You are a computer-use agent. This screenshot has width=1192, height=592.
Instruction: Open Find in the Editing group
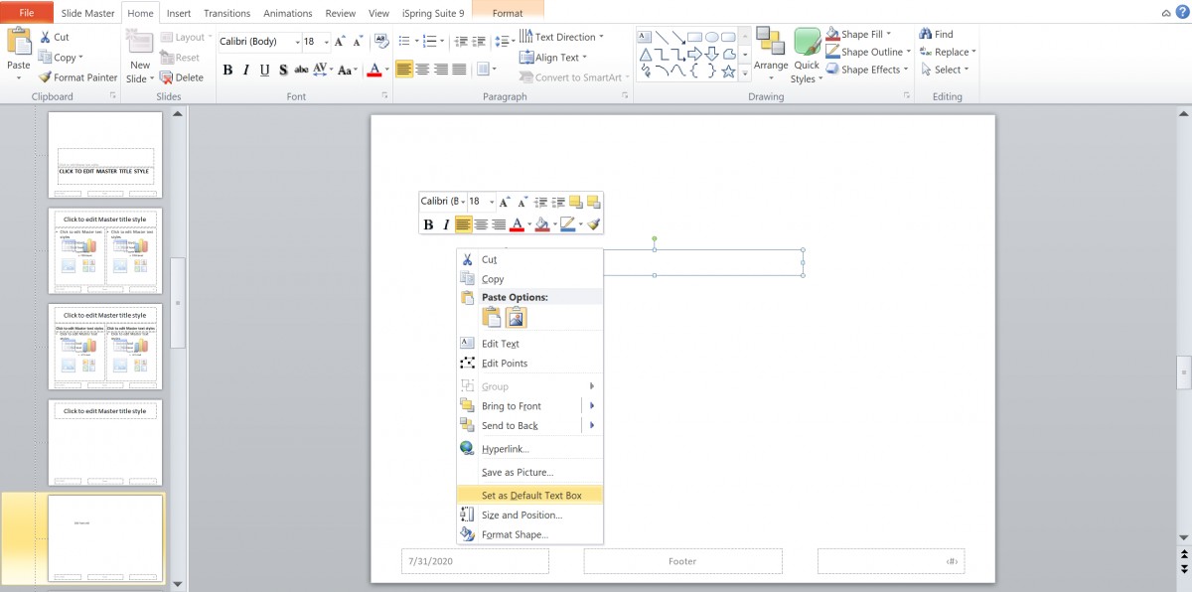click(x=944, y=33)
